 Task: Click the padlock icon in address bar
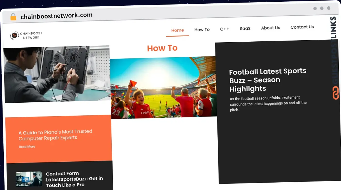coord(13,17)
